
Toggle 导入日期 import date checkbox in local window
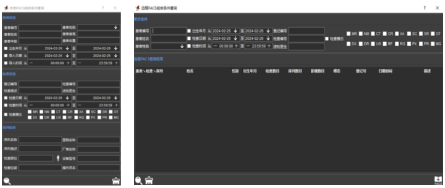(6, 56)
